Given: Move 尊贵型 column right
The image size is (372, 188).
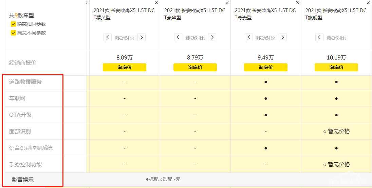Looking at the screenshot, I should coord(282,38).
